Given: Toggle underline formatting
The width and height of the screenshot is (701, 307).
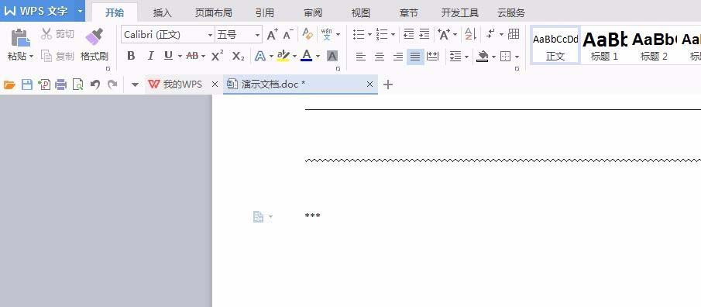Looking at the screenshot, I should click(168, 56).
